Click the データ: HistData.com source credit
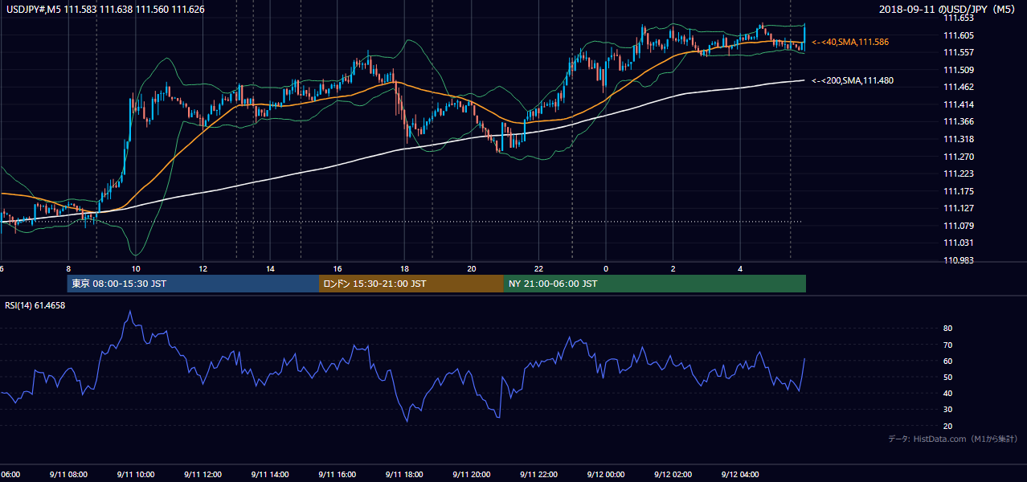This screenshot has width=1027, height=482. (x=953, y=439)
